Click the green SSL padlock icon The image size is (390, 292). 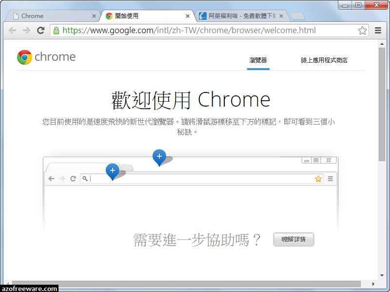56,30
